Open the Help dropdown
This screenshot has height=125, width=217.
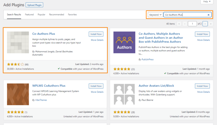tap(207, 1)
